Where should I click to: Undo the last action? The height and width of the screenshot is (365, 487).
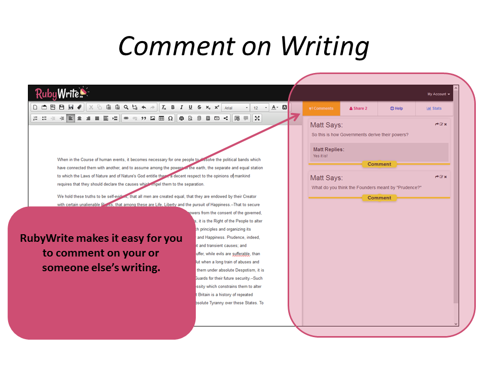(x=144, y=107)
